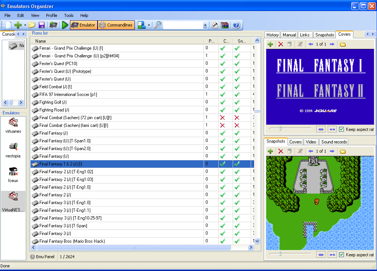
Task: Toggle Keep aspect ratio in lower Snapshots panel
Action: click(x=341, y=255)
